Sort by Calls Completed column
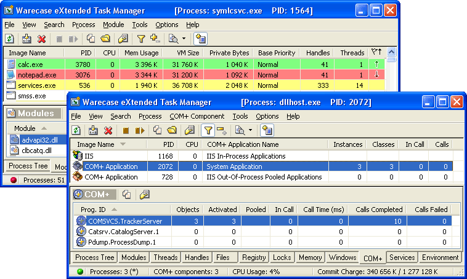Image resolution: width=467 pixels, height=279 pixels. [x=377, y=210]
